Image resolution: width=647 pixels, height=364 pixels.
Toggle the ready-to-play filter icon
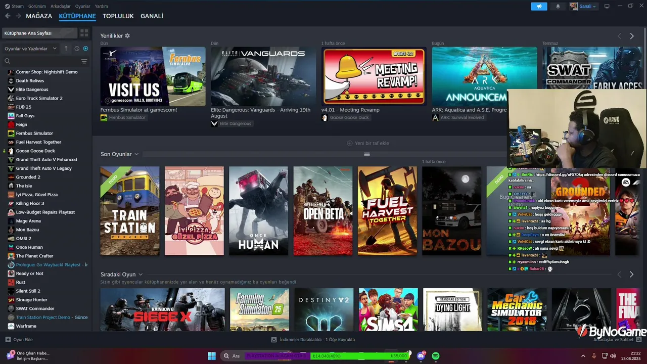click(85, 49)
